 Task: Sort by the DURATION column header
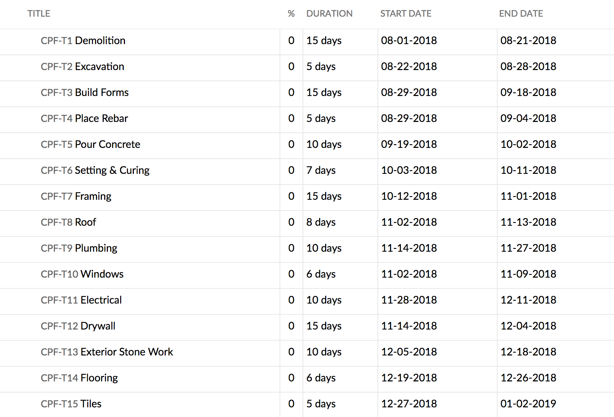329,14
